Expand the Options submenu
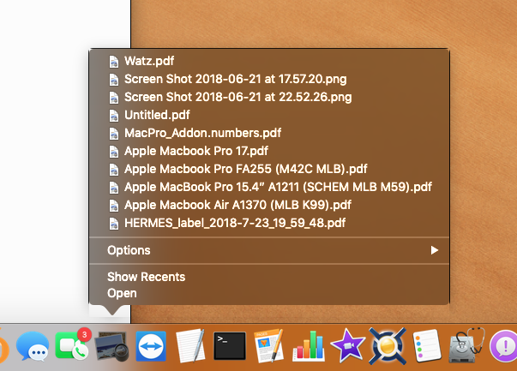The height and width of the screenshot is (371, 517). (x=268, y=250)
